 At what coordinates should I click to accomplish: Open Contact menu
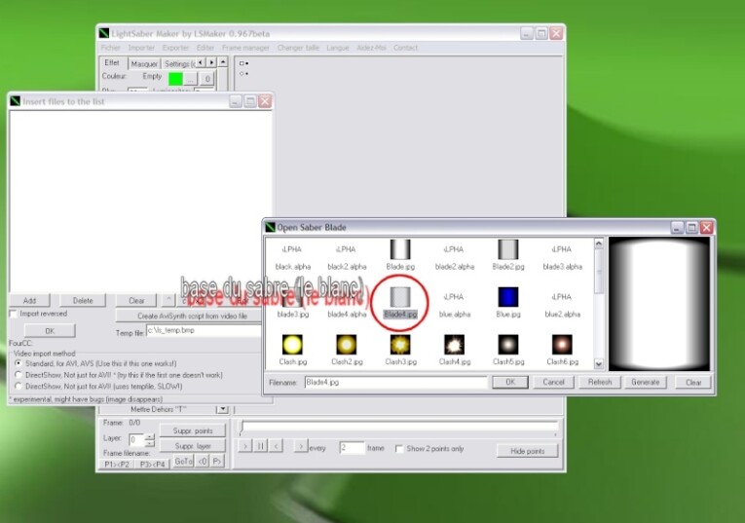click(x=405, y=48)
